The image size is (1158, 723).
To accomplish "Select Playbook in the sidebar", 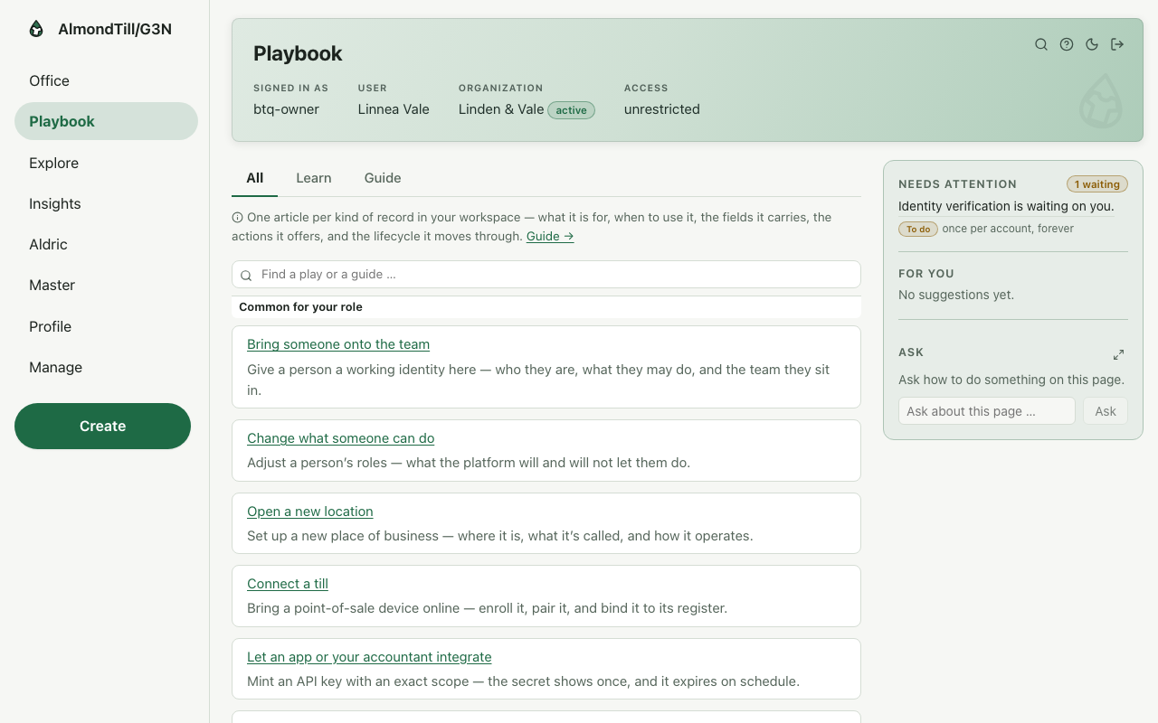I will [x=106, y=121].
